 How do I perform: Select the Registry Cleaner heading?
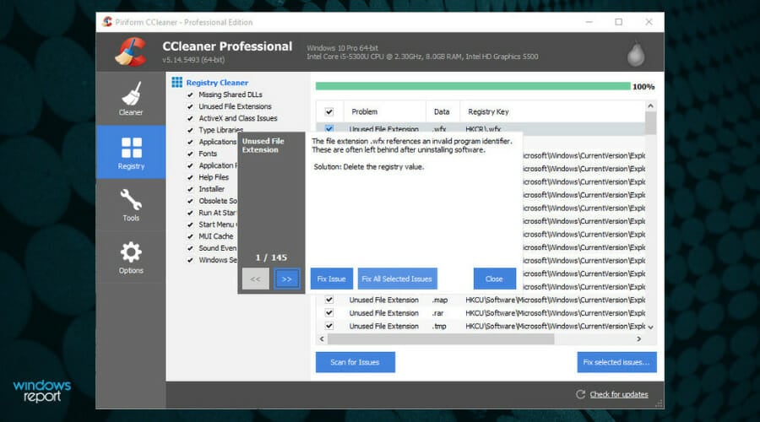click(217, 83)
